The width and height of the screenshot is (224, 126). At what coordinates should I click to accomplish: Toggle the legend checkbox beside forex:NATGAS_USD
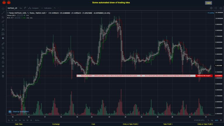[x=8, y=13]
